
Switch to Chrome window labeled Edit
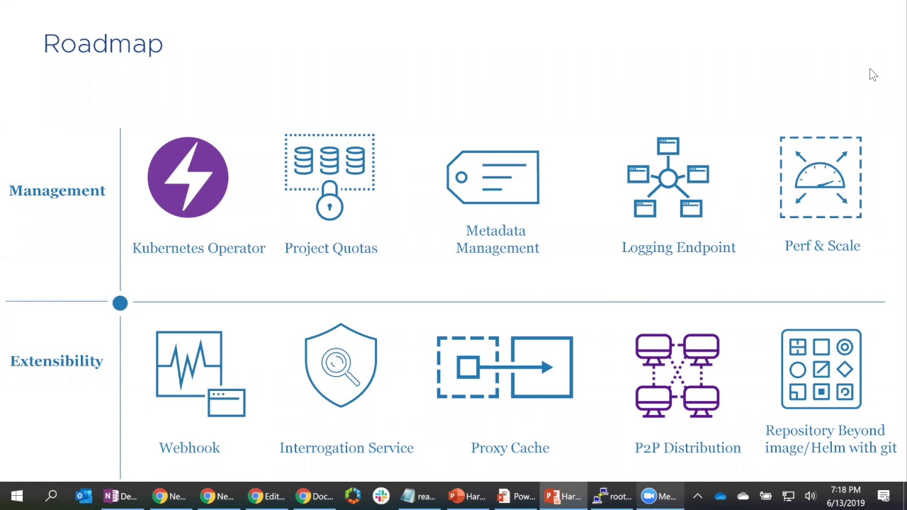click(266, 496)
